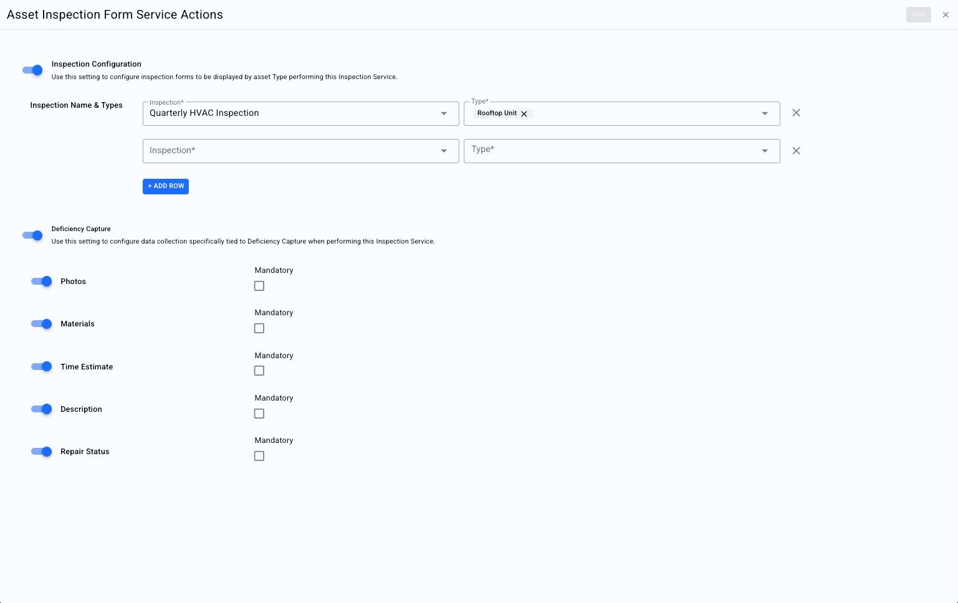Toggle the Deficiency Capture switch

pos(32,235)
